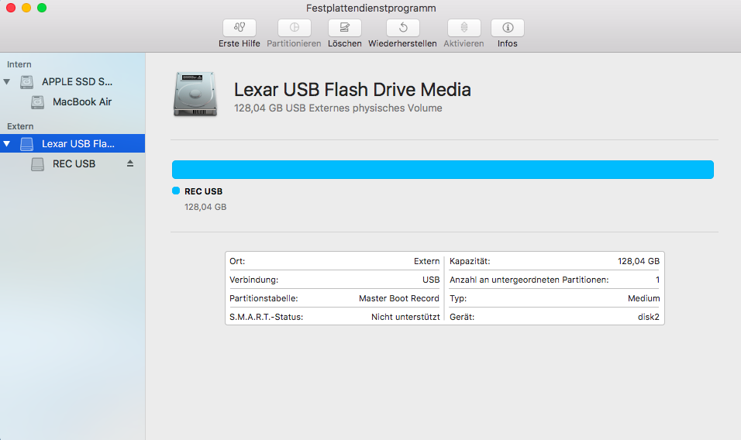The width and height of the screenshot is (741, 440).
Task: Click the Wiederherstellen restore icon
Action: (x=402, y=28)
